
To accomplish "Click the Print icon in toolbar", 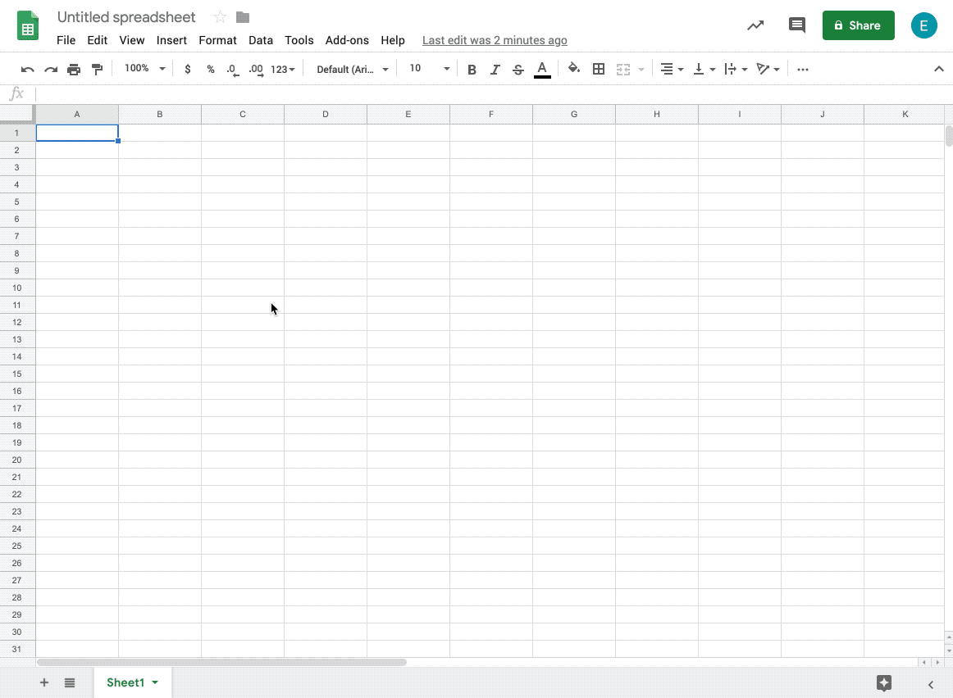I will [x=74, y=70].
